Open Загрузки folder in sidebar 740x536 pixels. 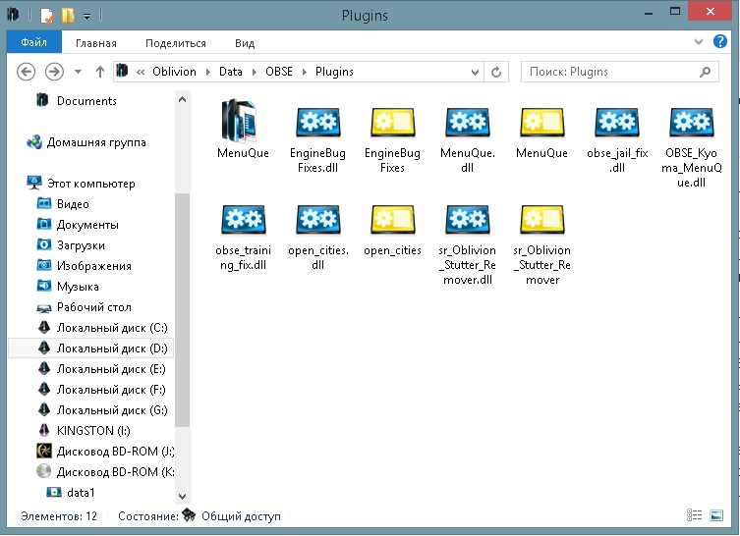coord(81,245)
